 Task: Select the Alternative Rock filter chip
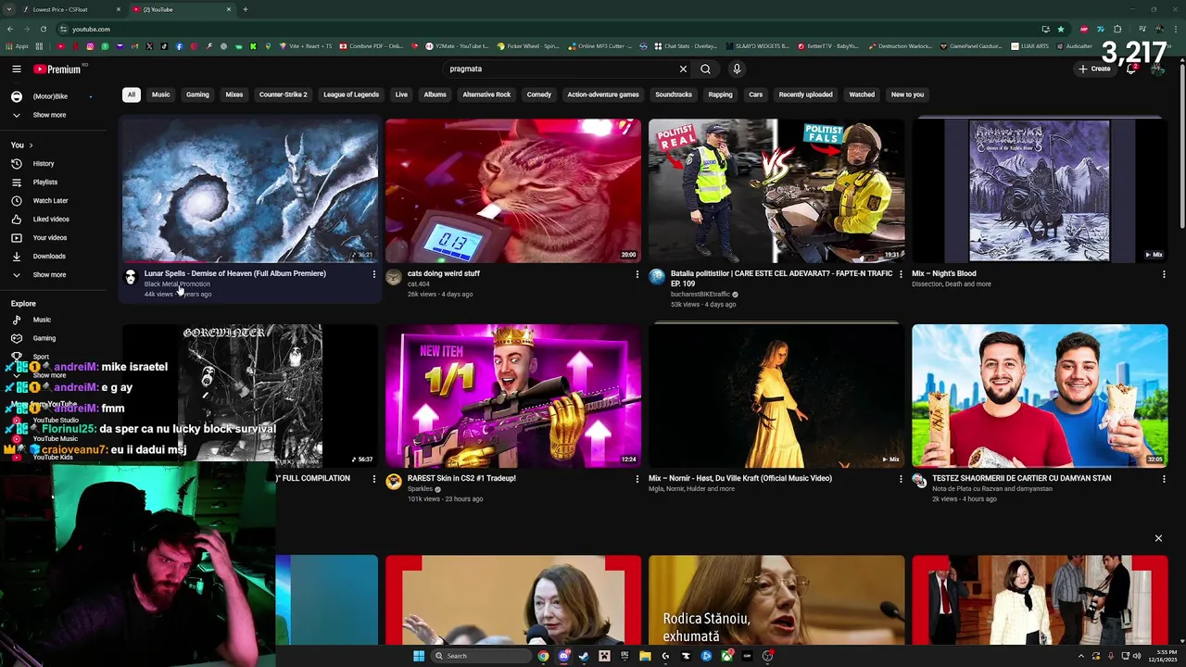pyautogui.click(x=486, y=94)
